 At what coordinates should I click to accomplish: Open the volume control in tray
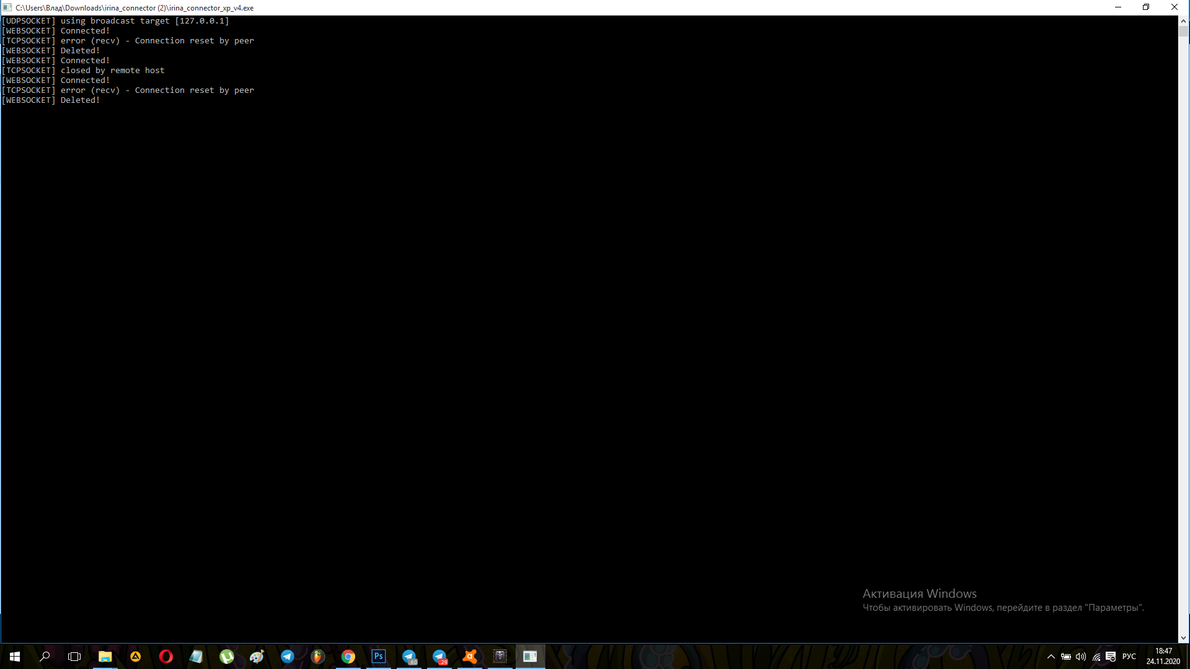coord(1081,657)
